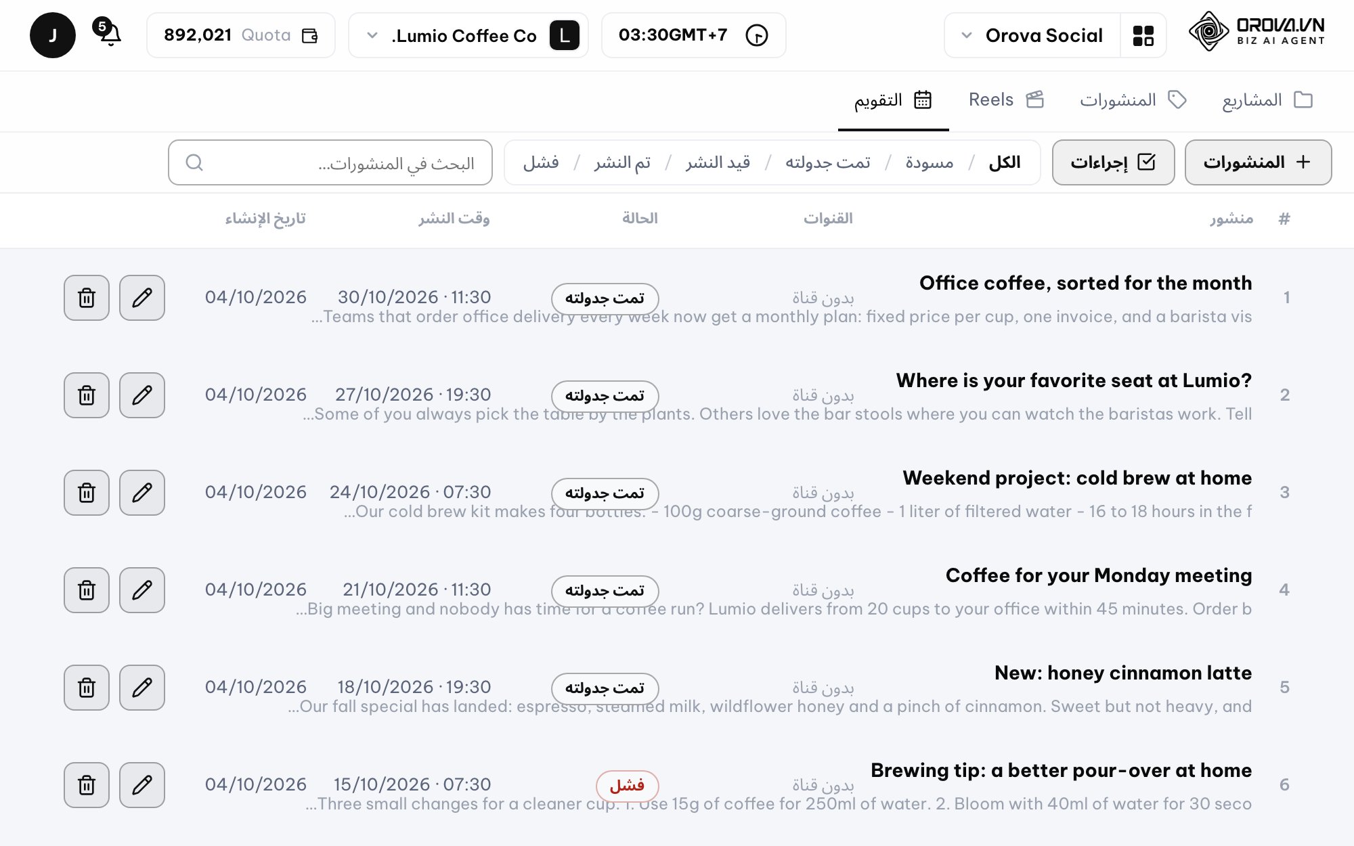Expand the Lumio Coffee Co. workspace dropdown
Image resolution: width=1354 pixels, height=846 pixels.
[x=468, y=35]
